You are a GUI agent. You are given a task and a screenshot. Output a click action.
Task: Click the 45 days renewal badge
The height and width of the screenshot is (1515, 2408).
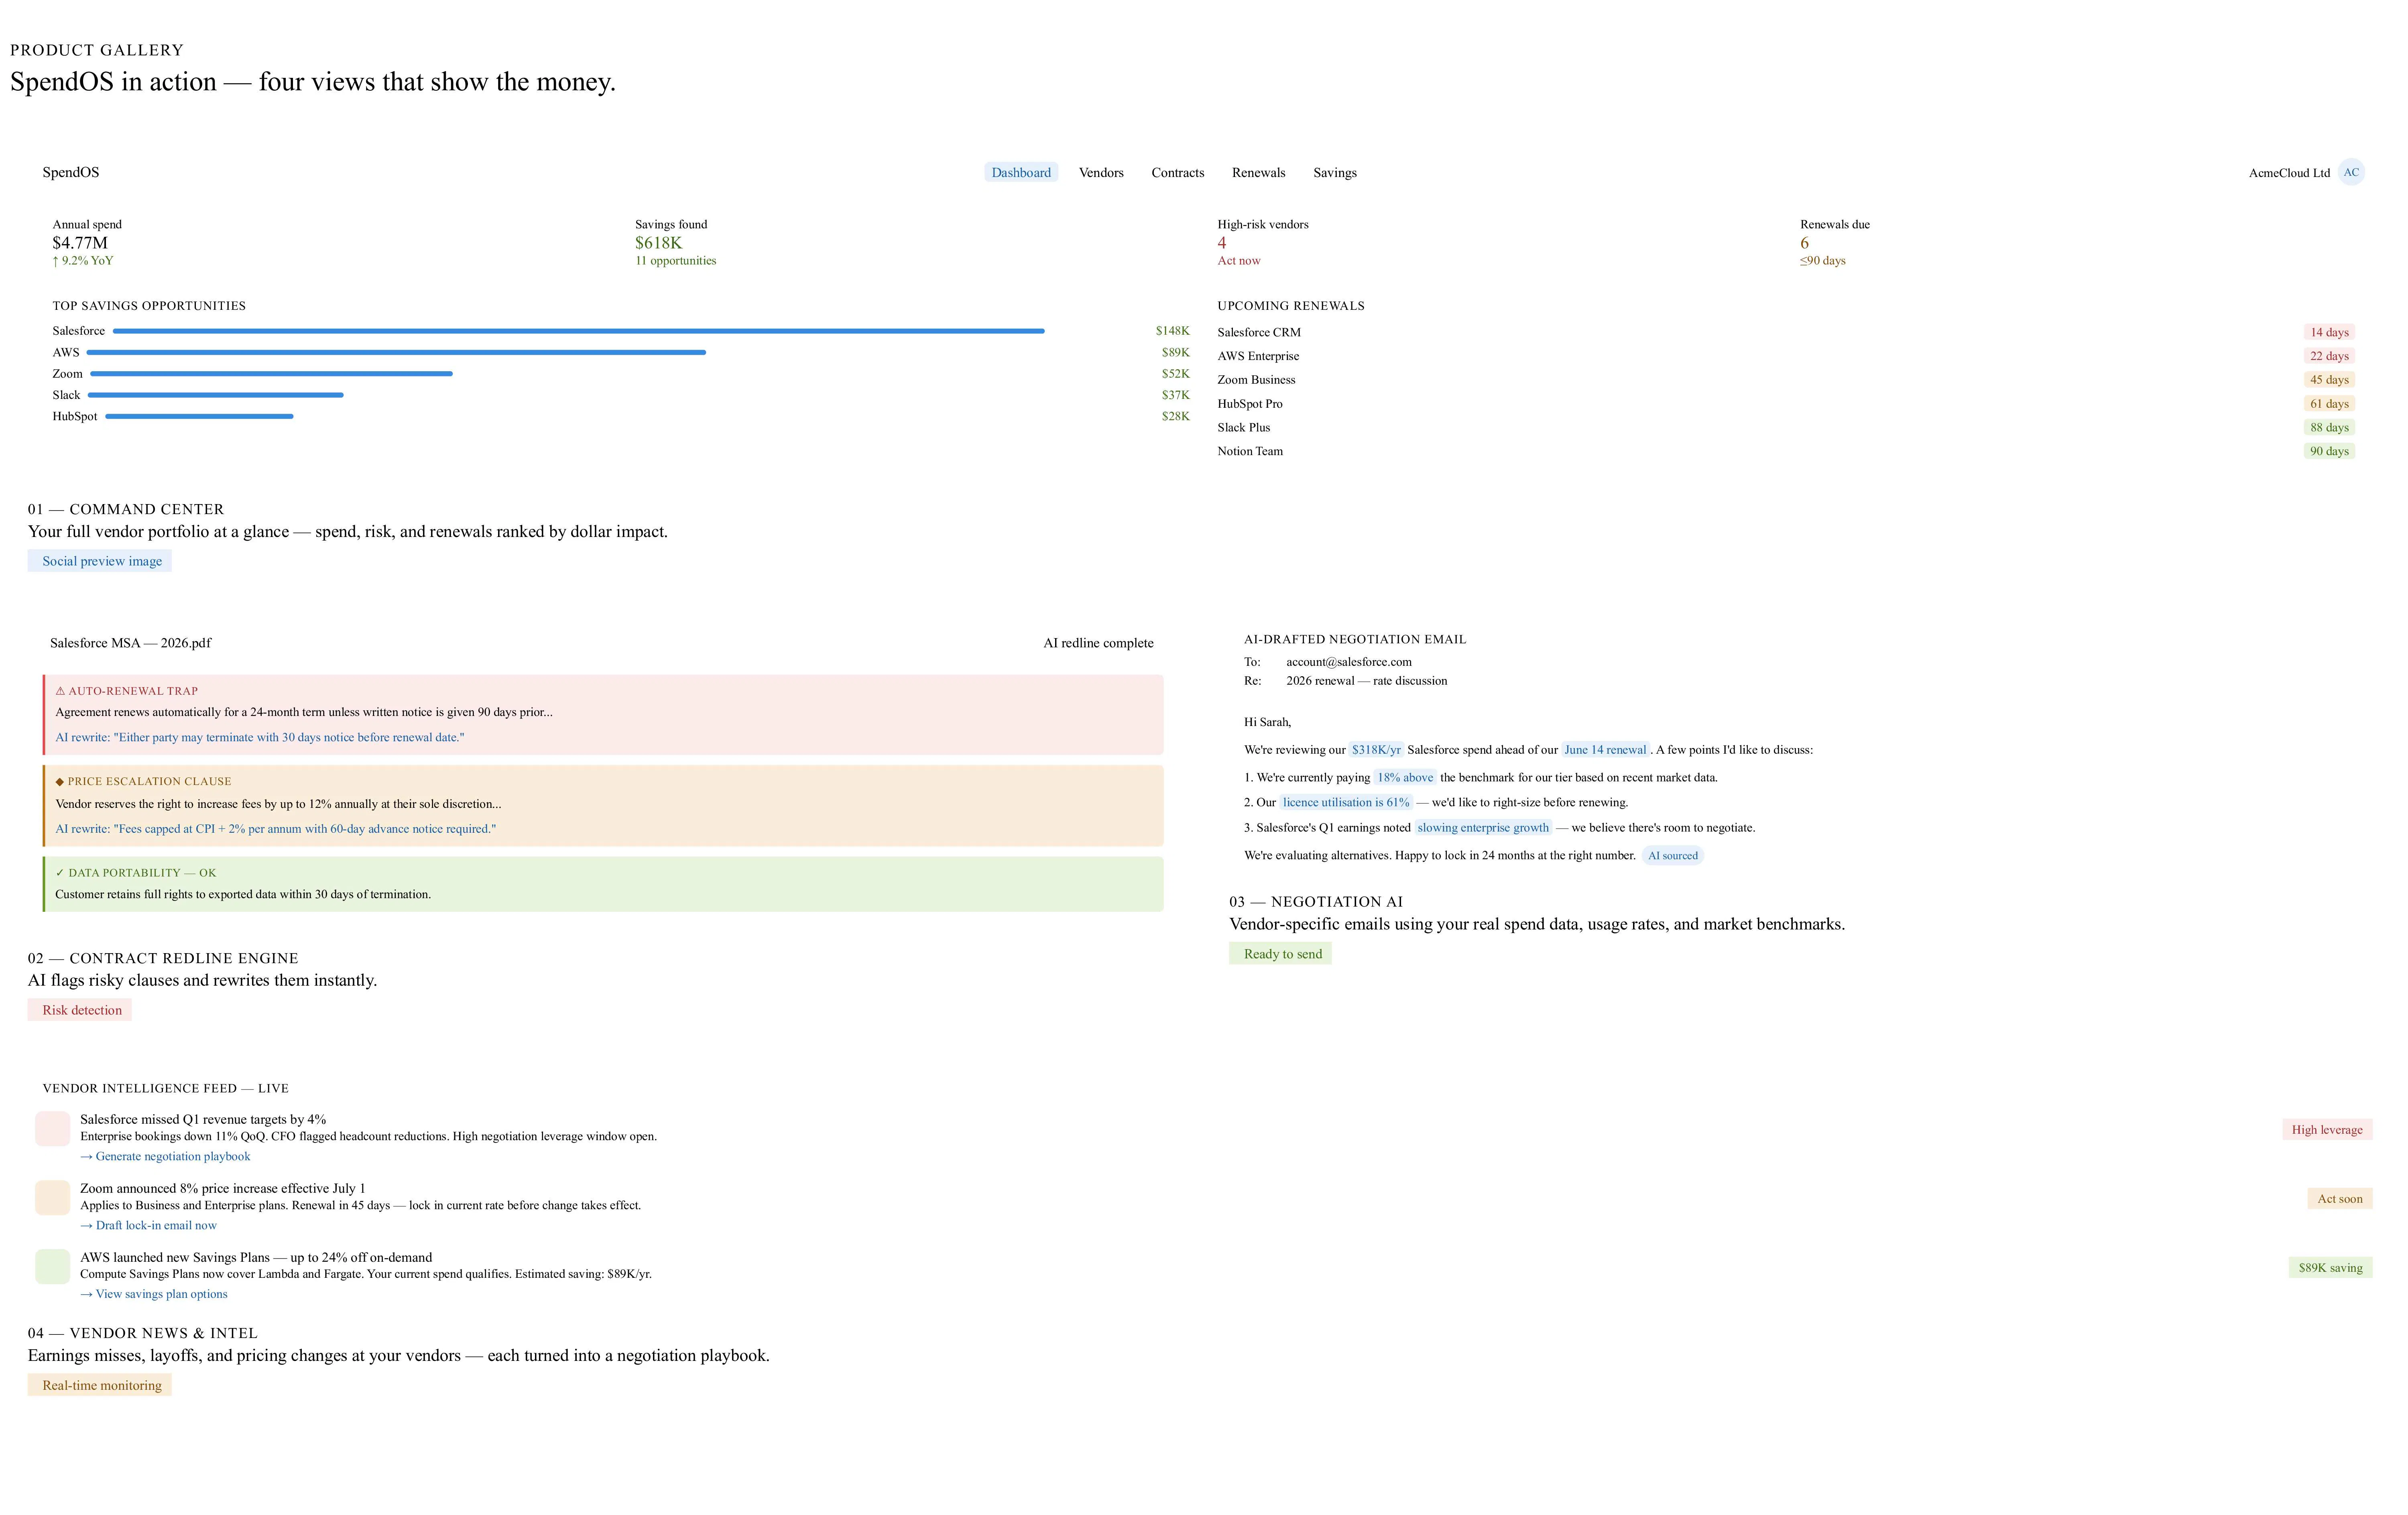2329,380
